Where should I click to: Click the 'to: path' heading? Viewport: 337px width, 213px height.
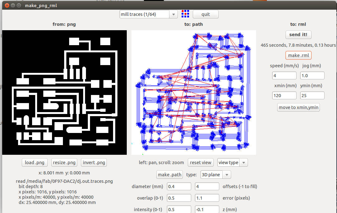[x=193, y=24]
